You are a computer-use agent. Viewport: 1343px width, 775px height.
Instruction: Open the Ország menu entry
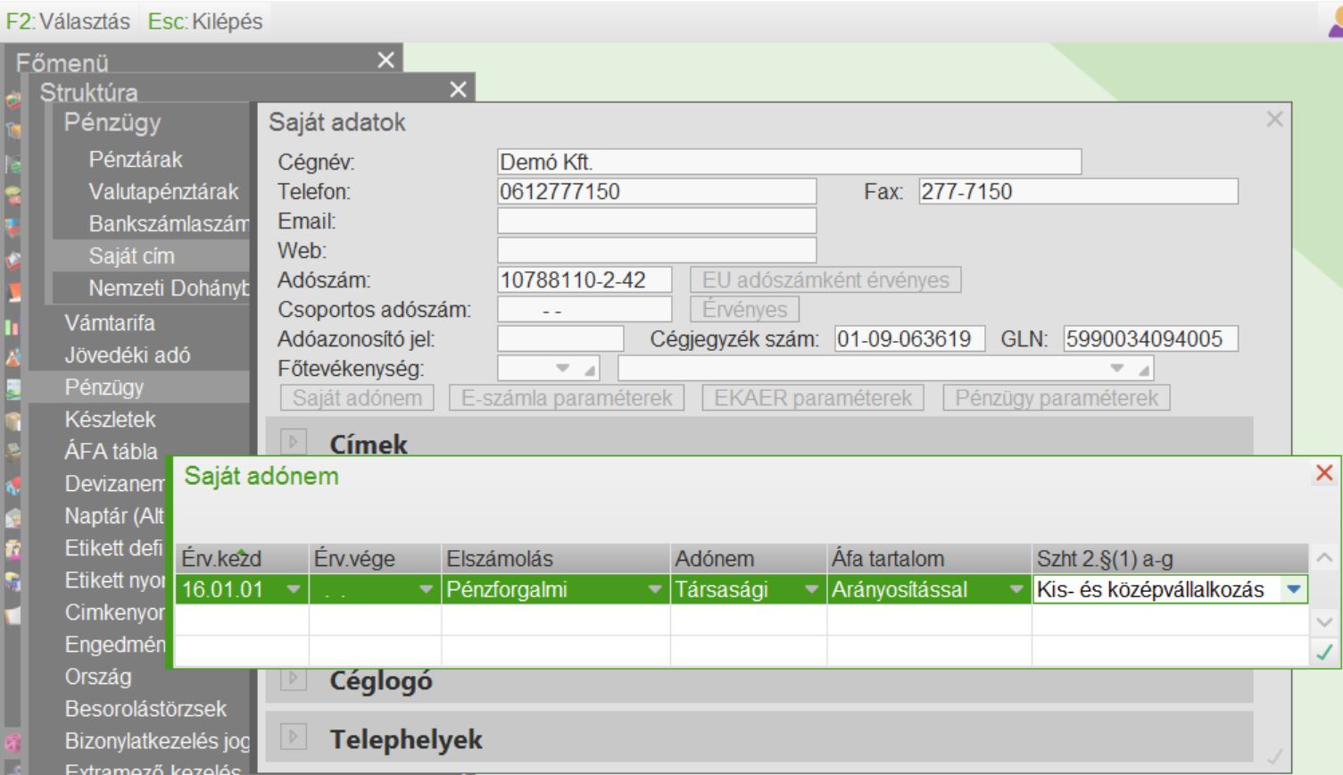pyautogui.click(x=98, y=676)
